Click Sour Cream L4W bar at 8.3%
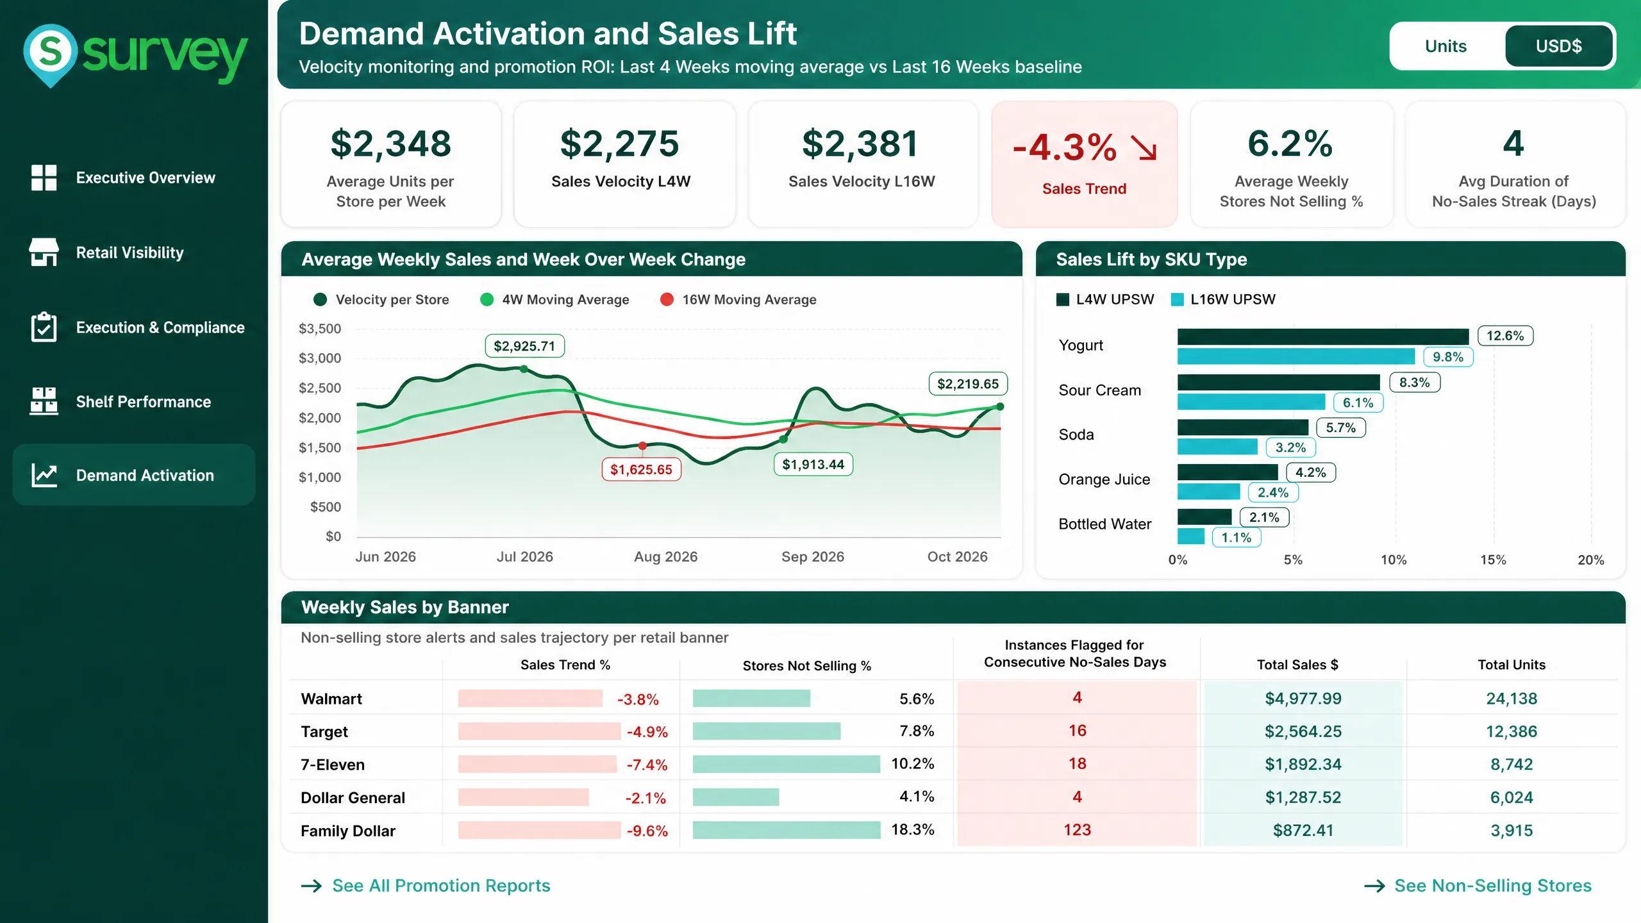This screenshot has height=923, width=1641. tap(1279, 383)
